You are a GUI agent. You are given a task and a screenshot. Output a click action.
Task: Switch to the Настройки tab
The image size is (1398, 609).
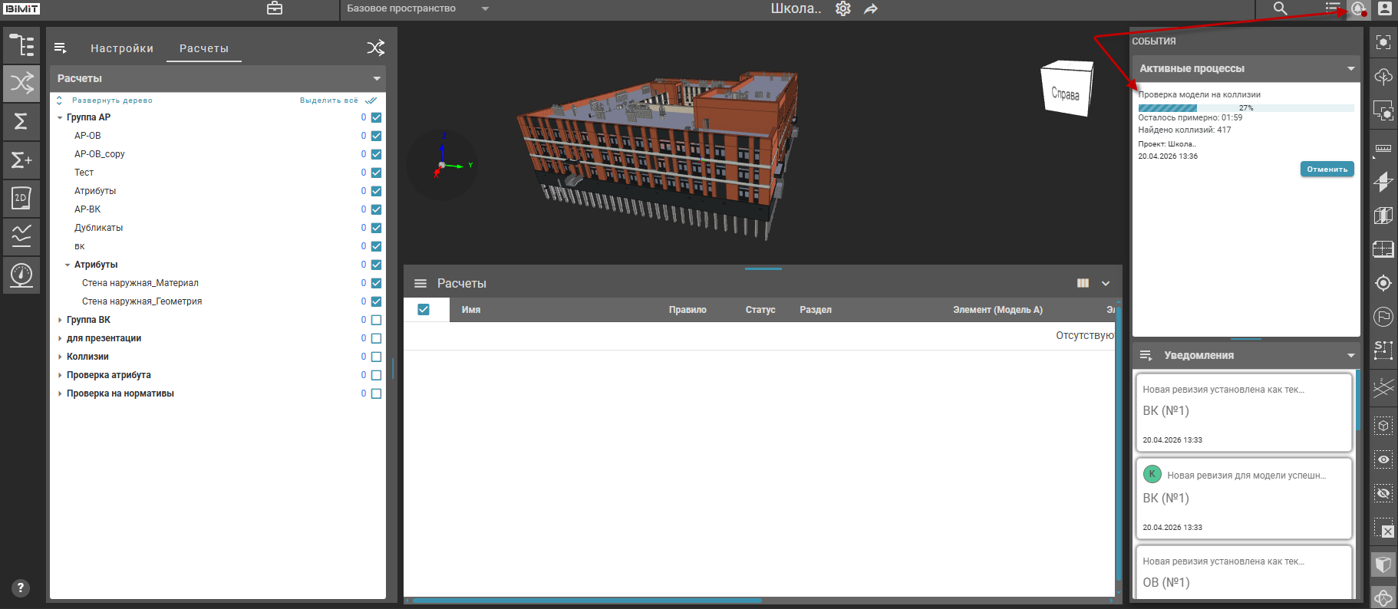click(x=122, y=48)
